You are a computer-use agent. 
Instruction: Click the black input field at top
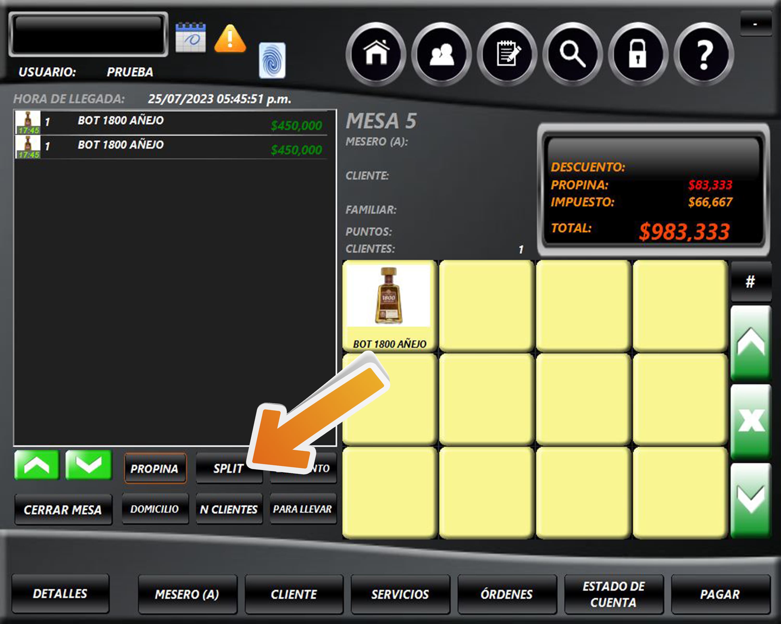[89, 34]
